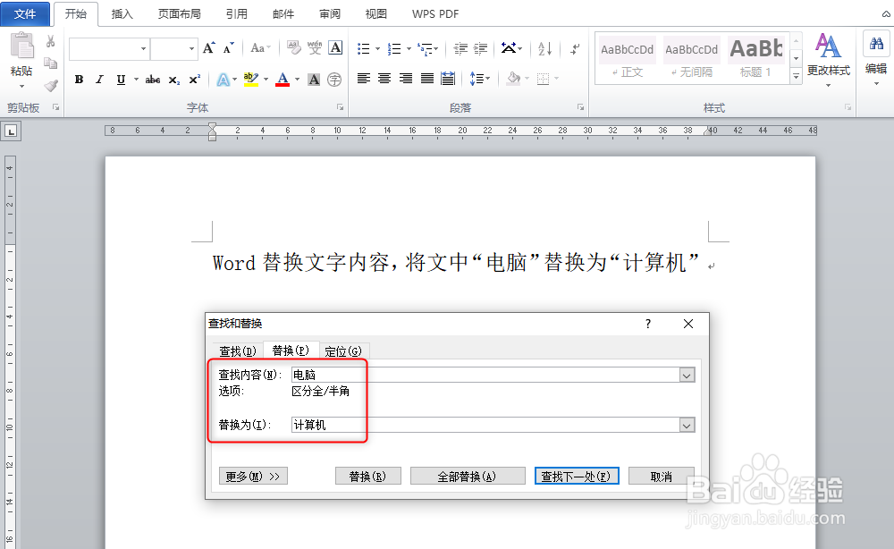Click the 全部替换 button
The width and height of the screenshot is (894, 549).
coord(468,475)
